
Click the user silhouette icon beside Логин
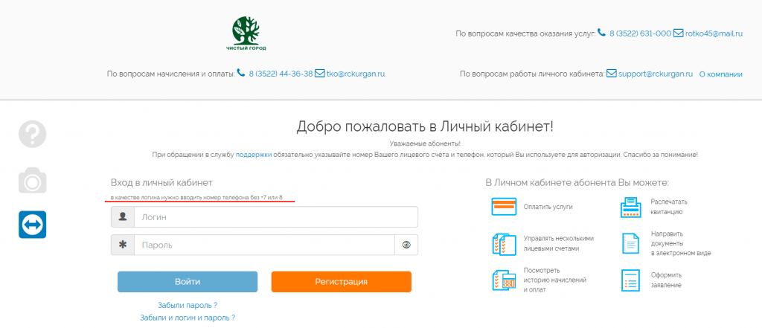(x=123, y=216)
